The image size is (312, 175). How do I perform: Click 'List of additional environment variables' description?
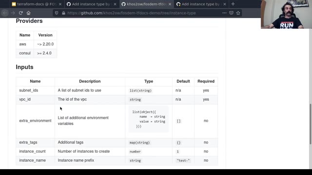pos(83,121)
